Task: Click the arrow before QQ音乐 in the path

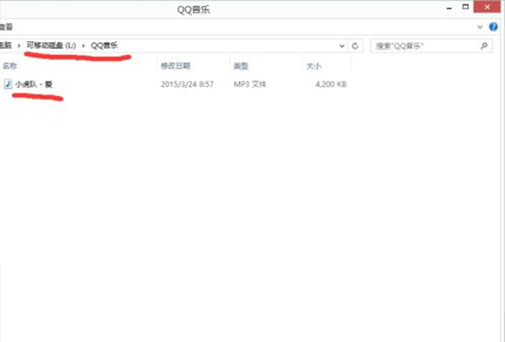Action: click(x=85, y=45)
